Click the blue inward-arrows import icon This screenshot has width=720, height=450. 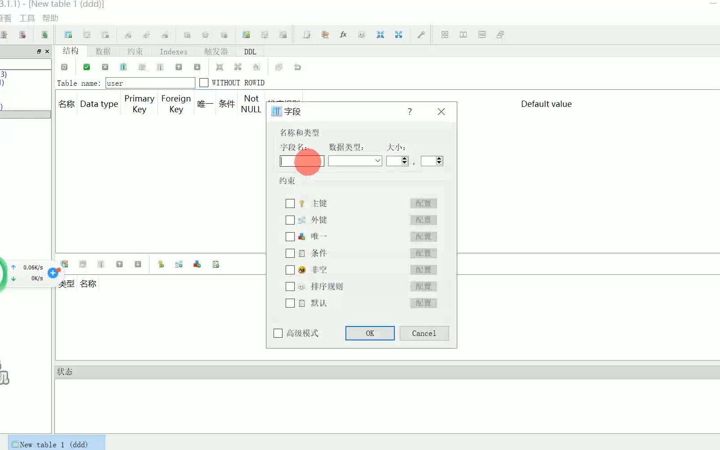click(x=380, y=35)
